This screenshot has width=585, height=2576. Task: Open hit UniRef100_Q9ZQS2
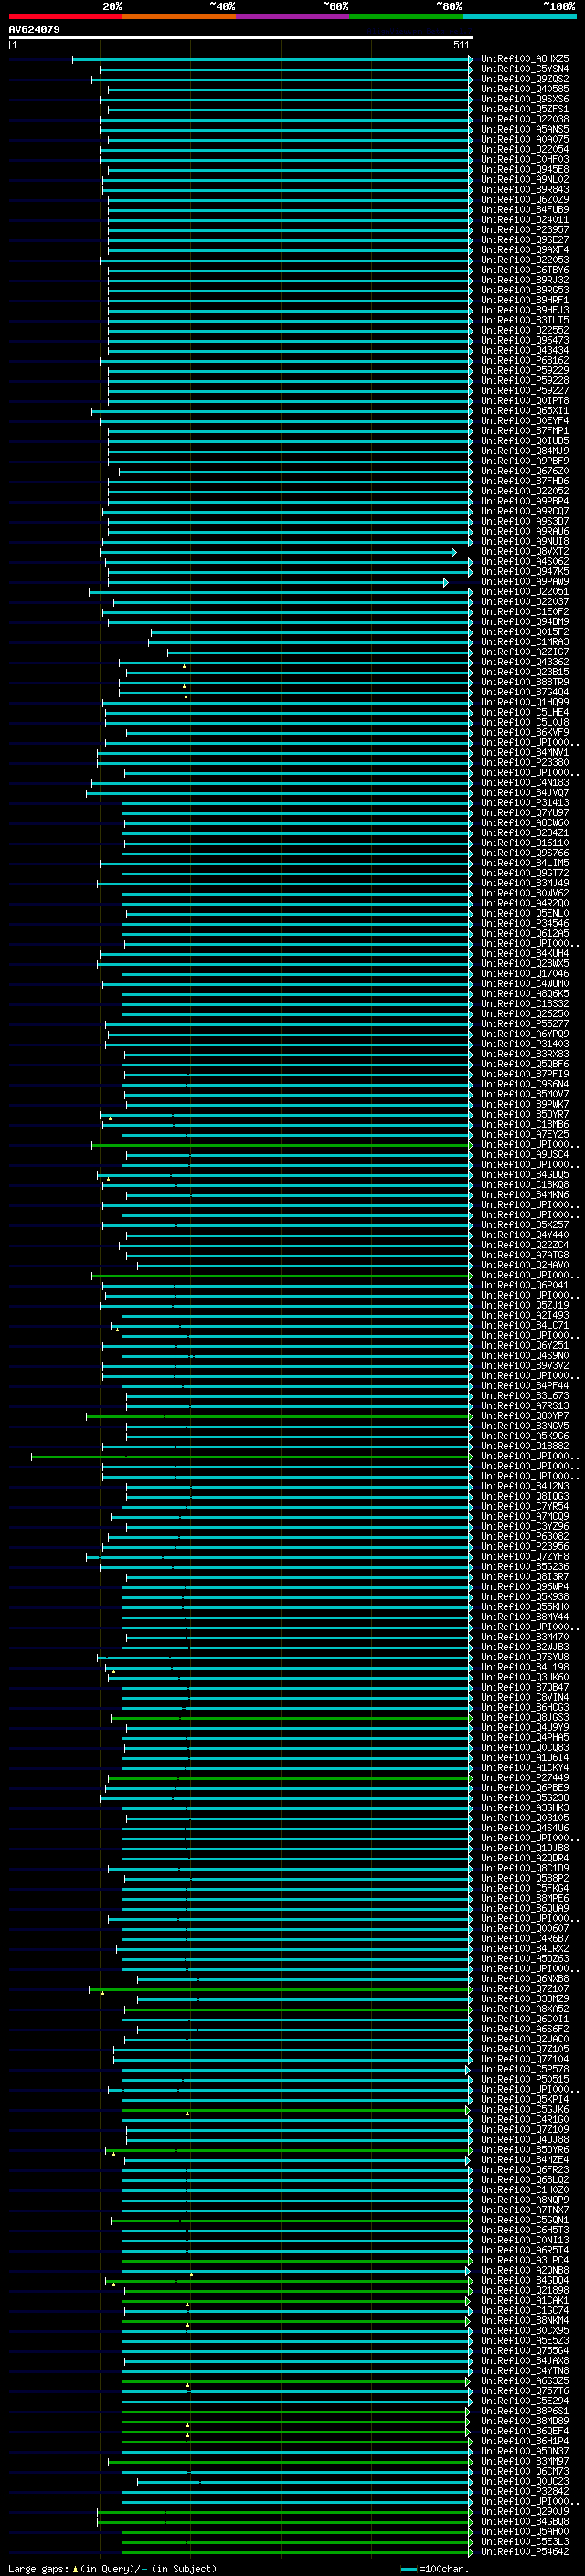point(525,79)
